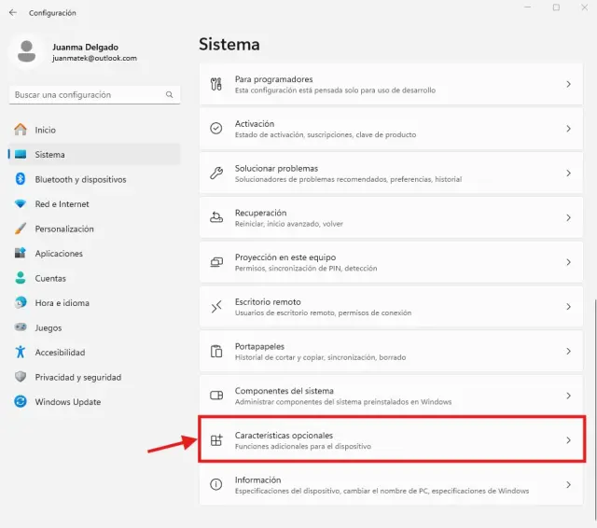
Task: Click the wrench icon for Solucionar problemas
Action: (x=216, y=174)
